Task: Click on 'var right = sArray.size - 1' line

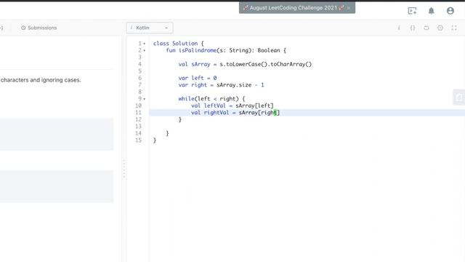Action: click(221, 85)
